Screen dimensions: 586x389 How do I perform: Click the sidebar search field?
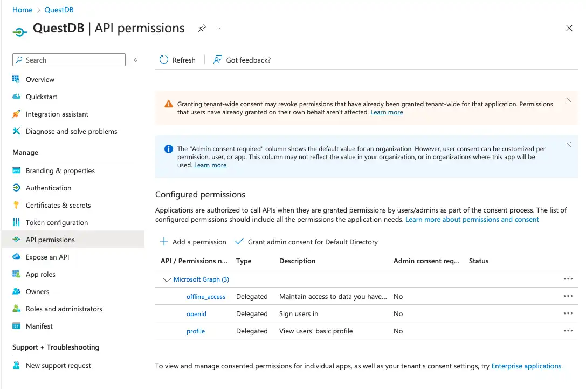(x=68, y=60)
